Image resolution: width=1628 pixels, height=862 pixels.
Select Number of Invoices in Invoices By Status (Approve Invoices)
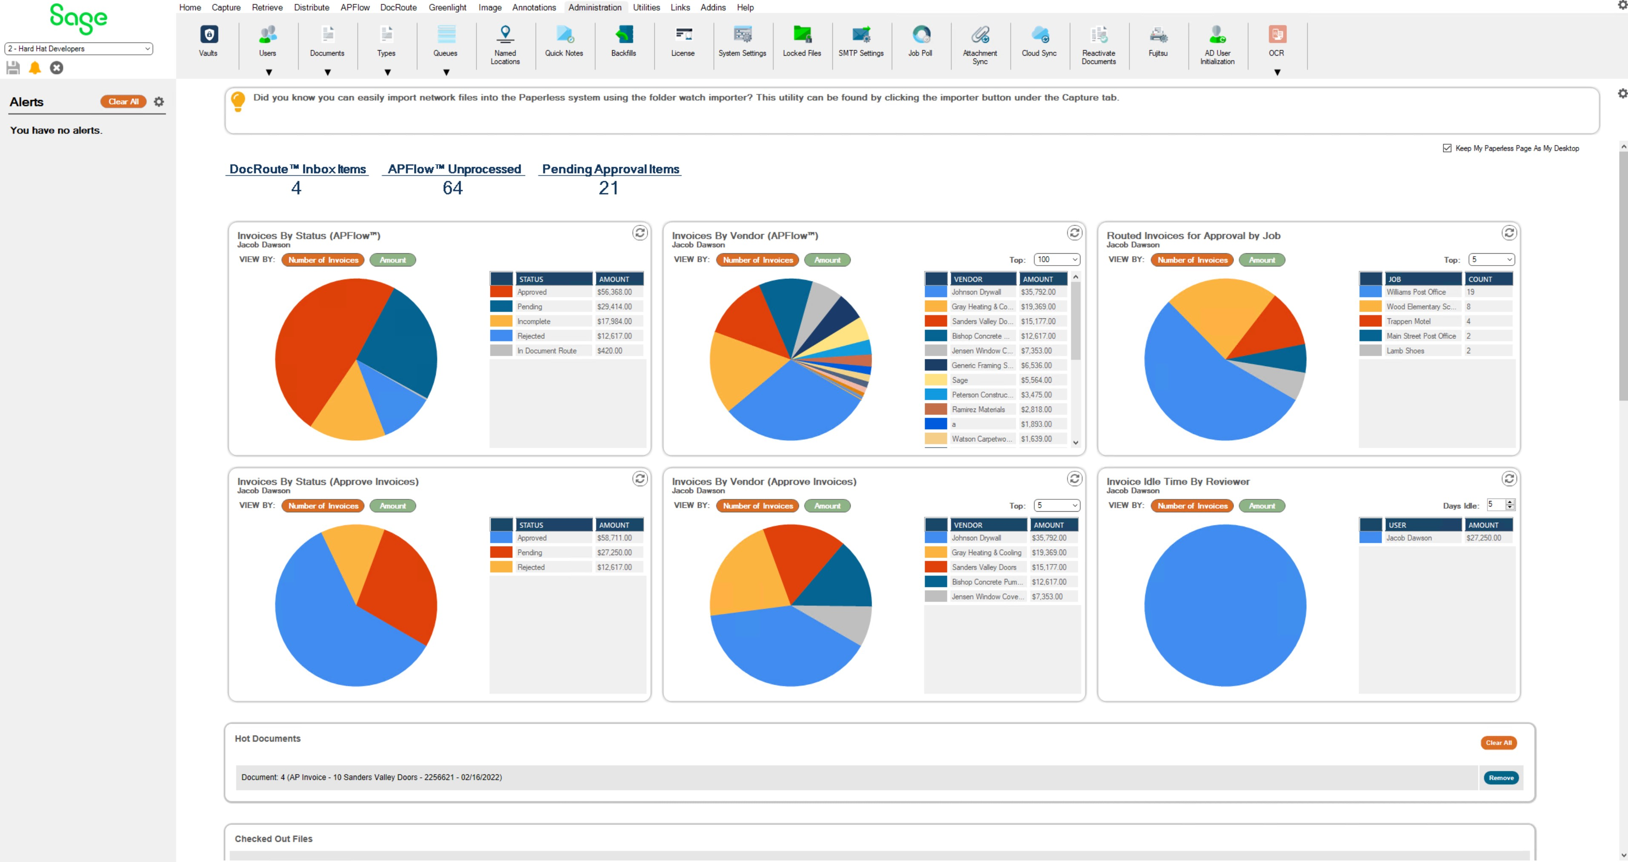[322, 506]
